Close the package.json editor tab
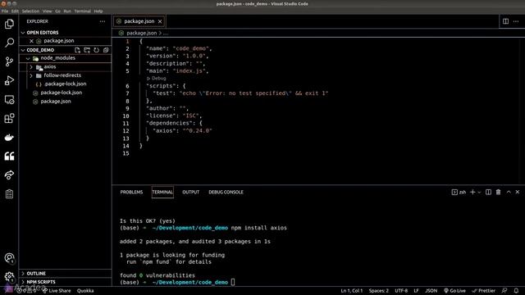Image resolution: width=525 pixels, height=295 pixels. (x=160, y=21)
